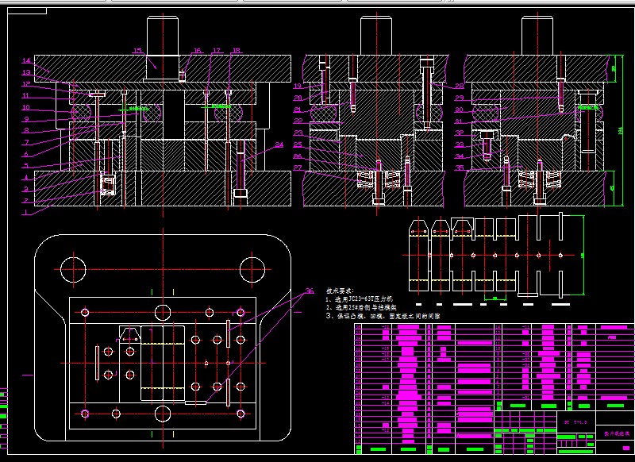Click the callout label 15 near the shank
The width and height of the screenshot is (635, 462).
tap(138, 51)
